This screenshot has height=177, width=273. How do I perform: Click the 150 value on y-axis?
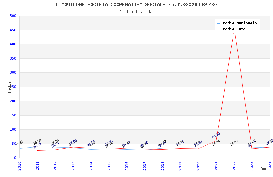point(13,115)
